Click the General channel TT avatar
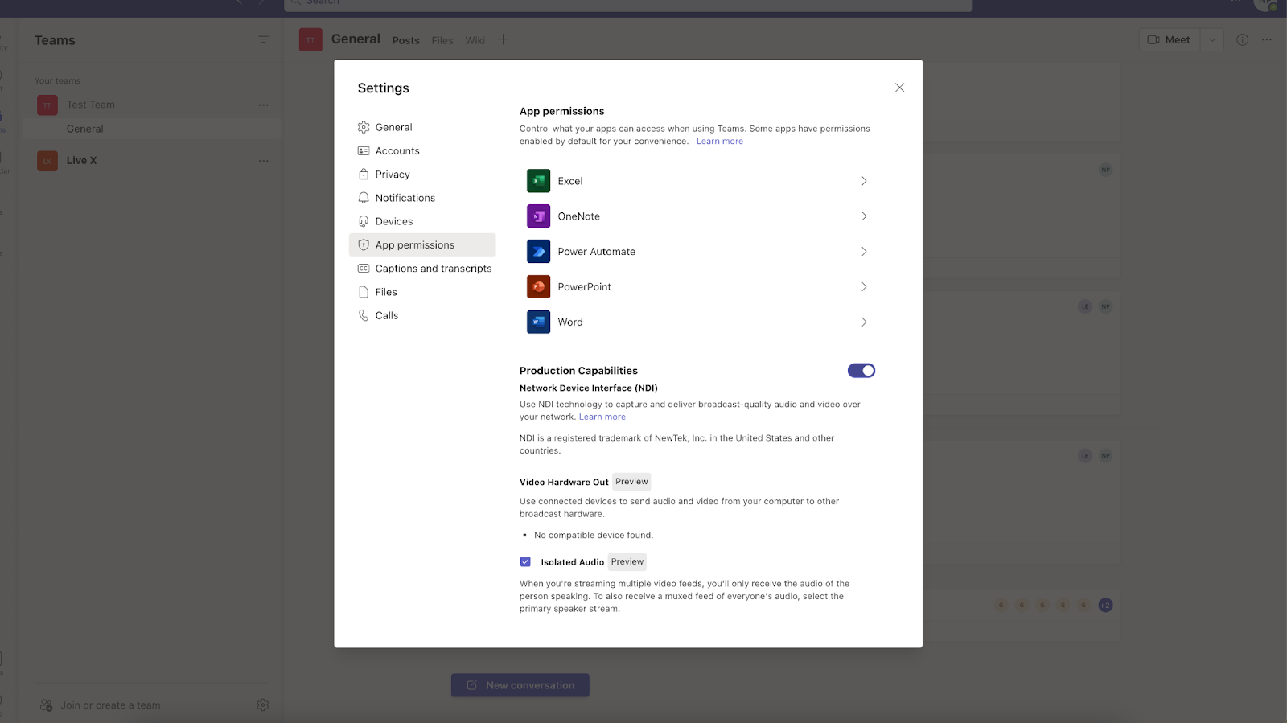This screenshot has width=1287, height=723. click(310, 40)
